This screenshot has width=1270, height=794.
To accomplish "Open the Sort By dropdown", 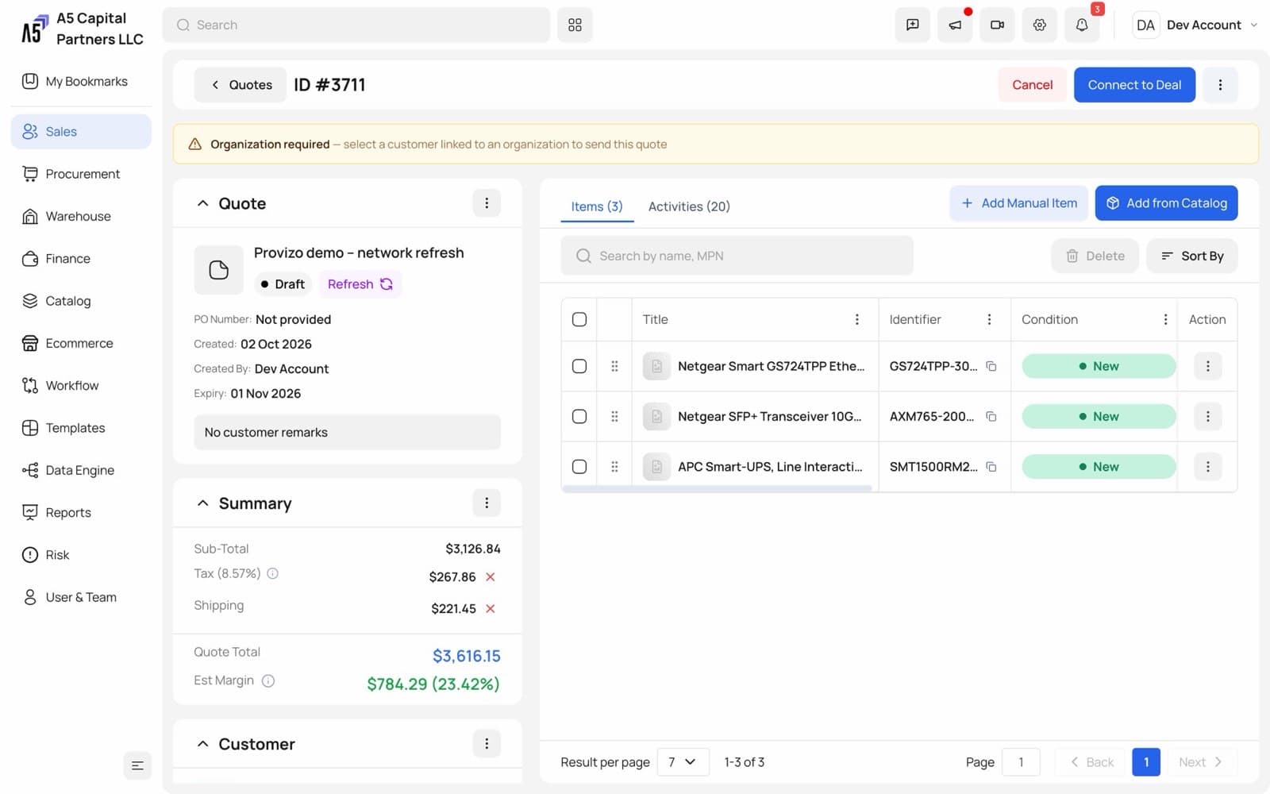I will pos(1191,256).
